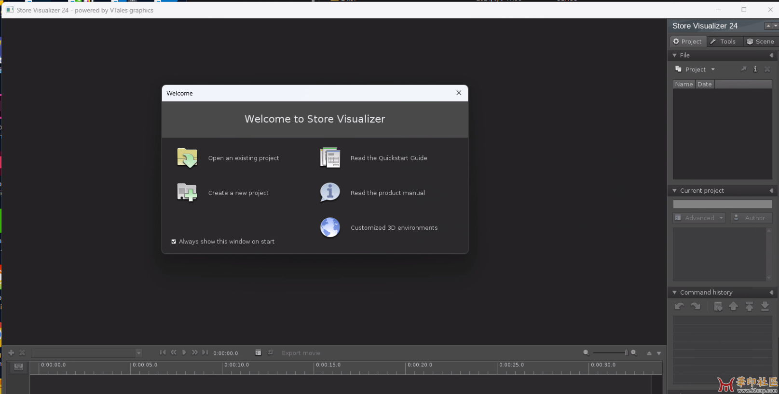
Task: Click the move up arrow in Command history
Action: [x=733, y=306]
